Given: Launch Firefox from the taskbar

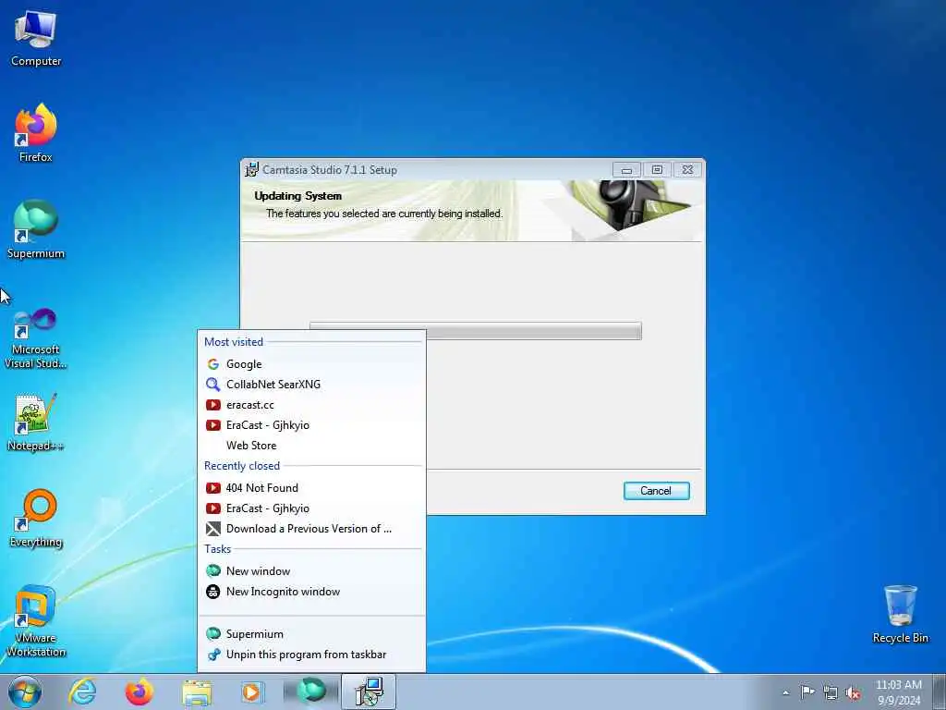Looking at the screenshot, I should pyautogui.click(x=139, y=692).
